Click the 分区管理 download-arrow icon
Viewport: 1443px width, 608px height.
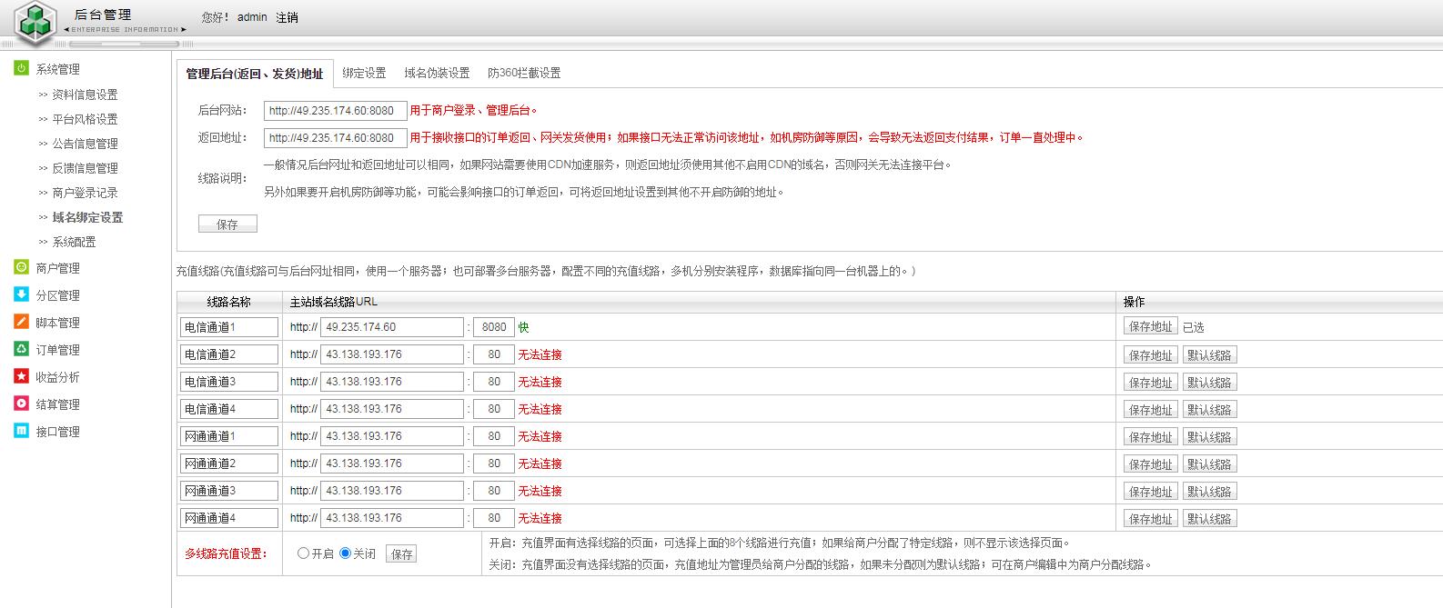[x=21, y=294]
